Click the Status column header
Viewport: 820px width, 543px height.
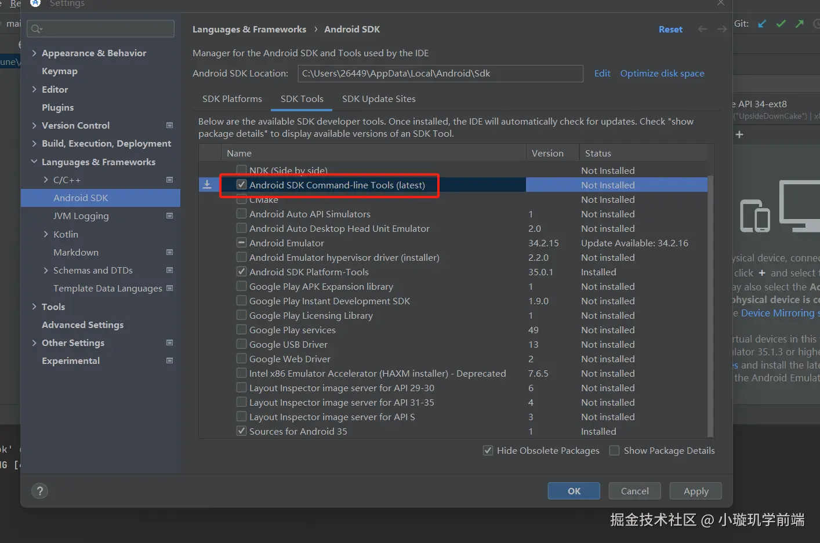point(643,153)
